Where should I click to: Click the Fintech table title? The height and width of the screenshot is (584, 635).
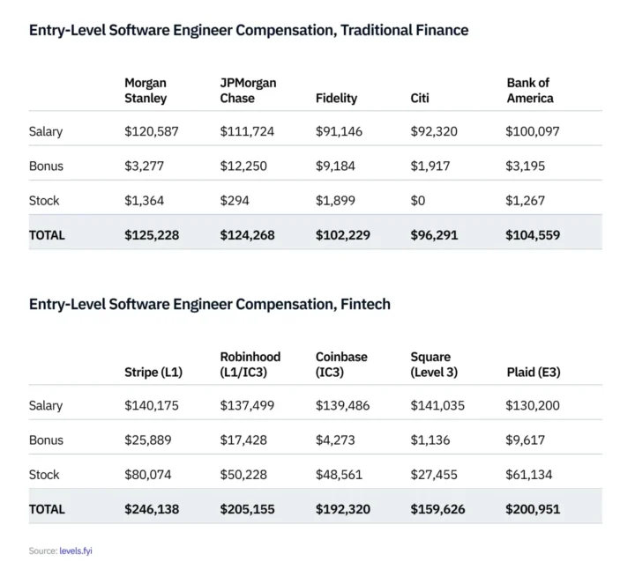pyautogui.click(x=210, y=304)
